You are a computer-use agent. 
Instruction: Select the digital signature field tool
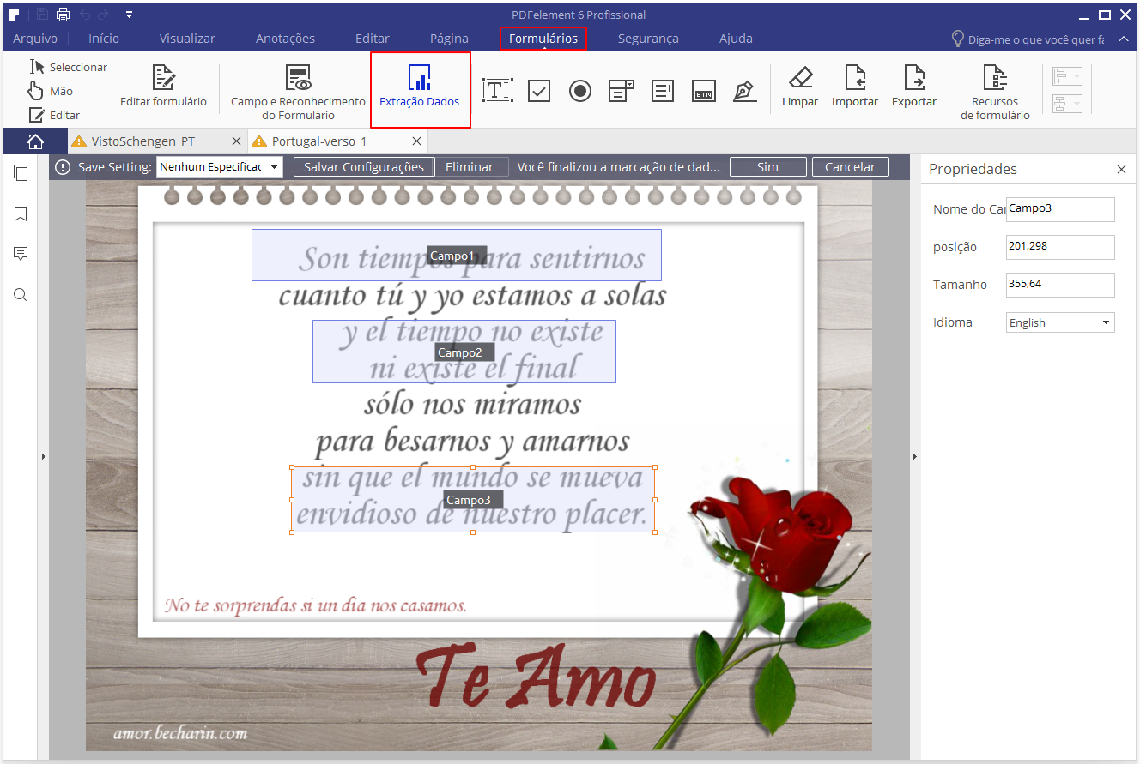(744, 91)
